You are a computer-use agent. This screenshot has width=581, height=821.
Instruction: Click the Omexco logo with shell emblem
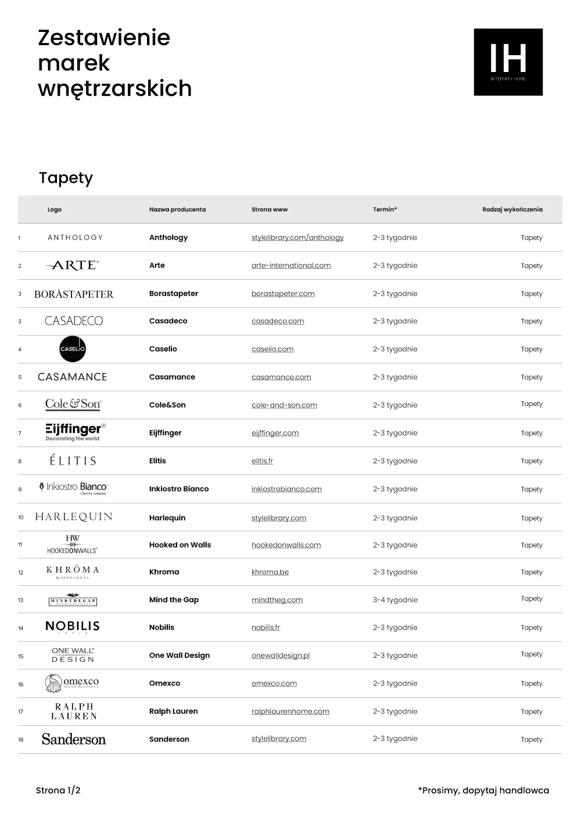72,683
